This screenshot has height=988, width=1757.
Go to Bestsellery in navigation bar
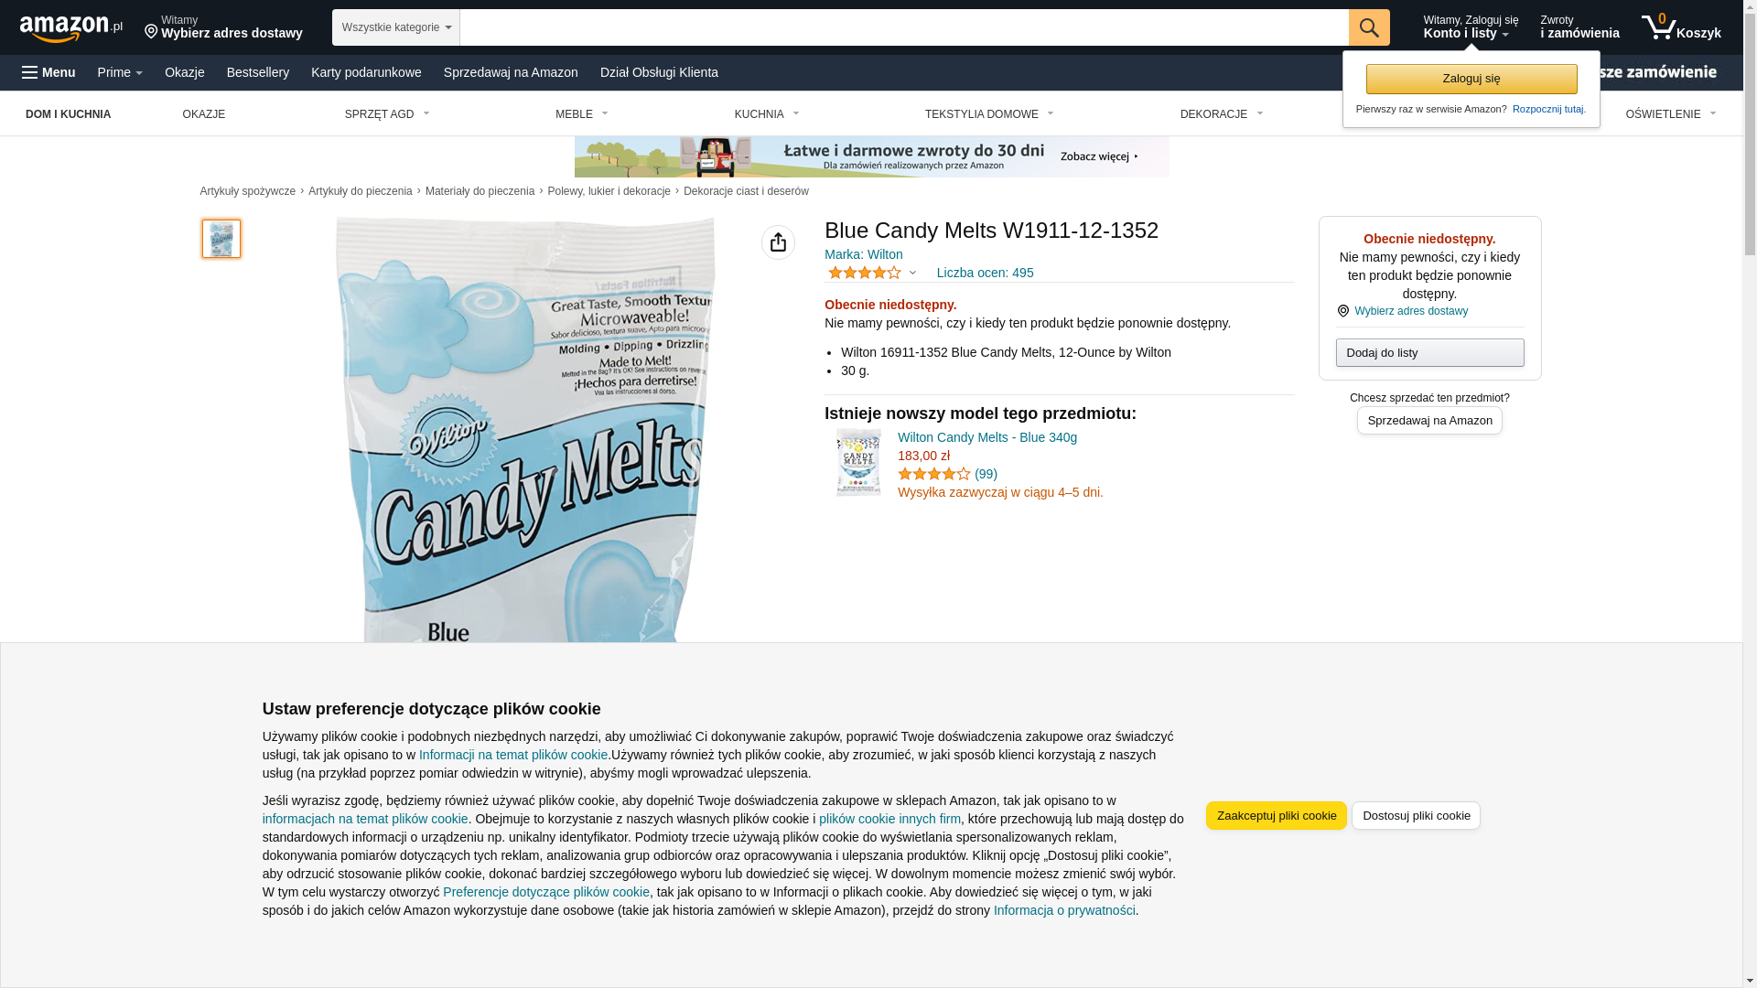[x=258, y=72]
